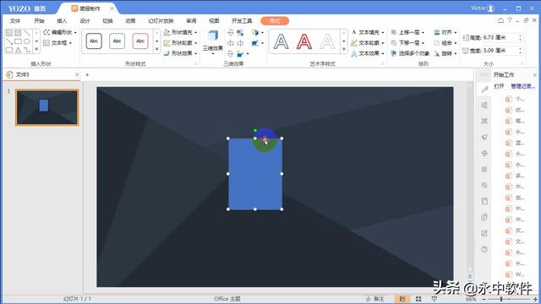Click the 选择多个对象 select objects icon

pyautogui.click(x=394, y=53)
